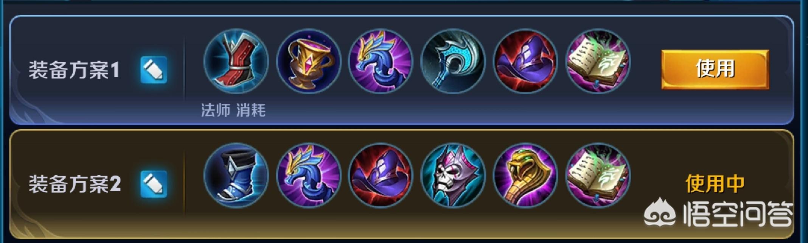Click the dragon staff item in loadout 2
Image resolution: width=808 pixels, height=243 pixels.
[309, 175]
